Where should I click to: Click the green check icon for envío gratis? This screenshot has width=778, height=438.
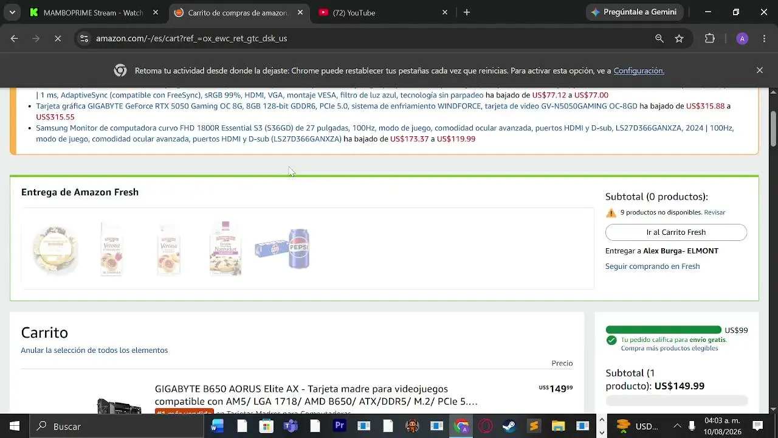point(611,340)
